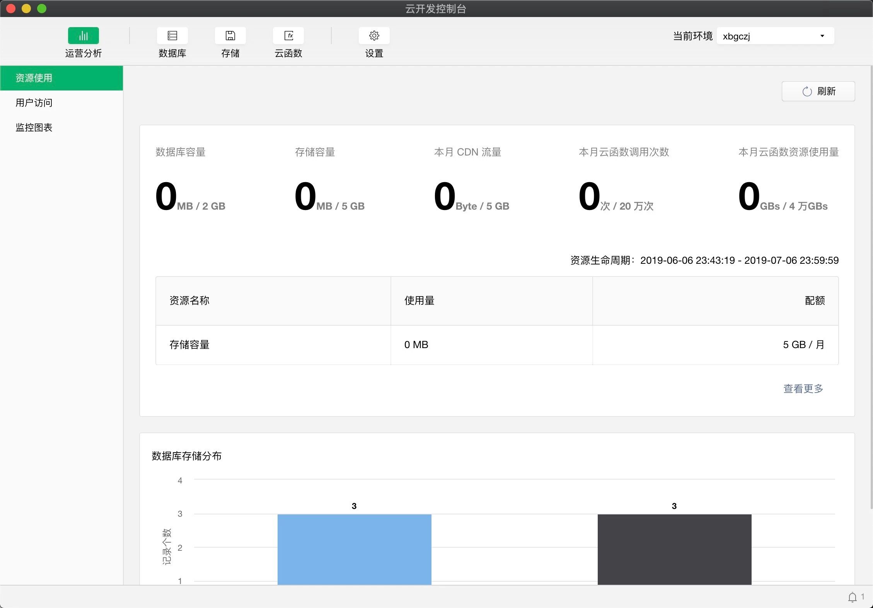This screenshot has width=873, height=608.
Task: Open the 设置 gear icon
Action: [374, 36]
